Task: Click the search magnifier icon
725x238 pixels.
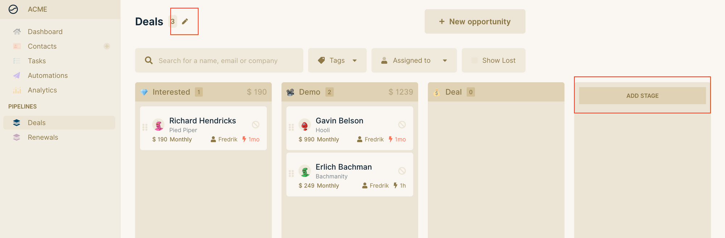Action: pyautogui.click(x=149, y=60)
